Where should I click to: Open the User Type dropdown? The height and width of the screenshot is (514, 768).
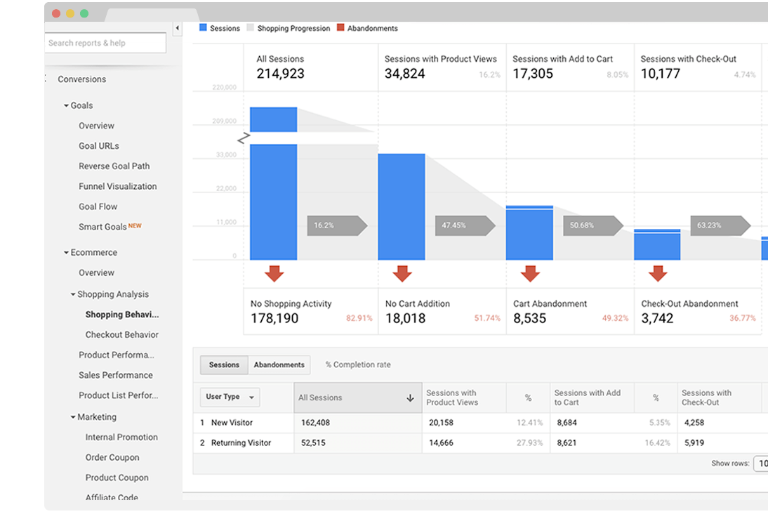[230, 397]
